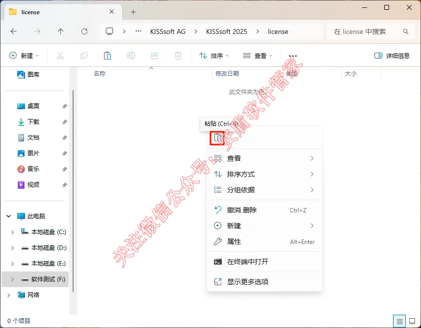421x328 pixels.
Task: Open the 新建 submenu in the context menu
Action: [x=264, y=226]
